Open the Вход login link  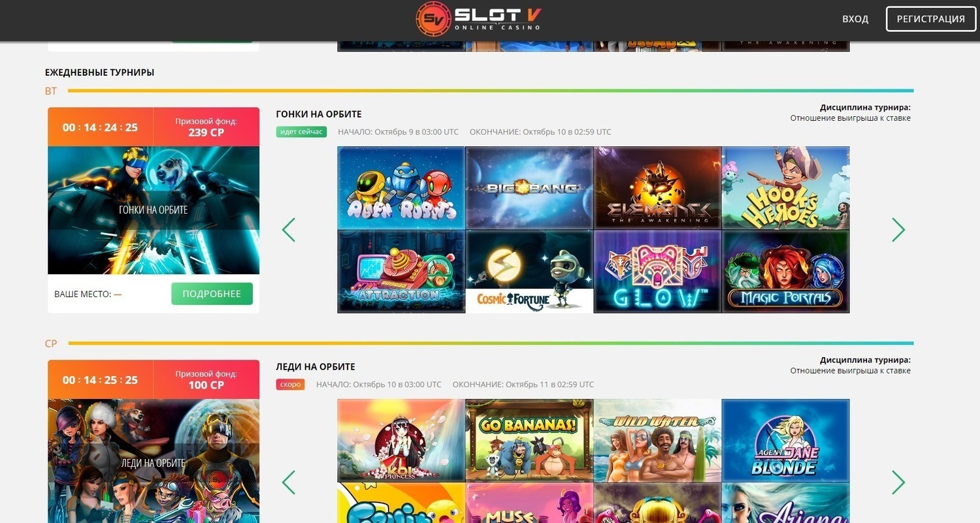click(x=855, y=19)
